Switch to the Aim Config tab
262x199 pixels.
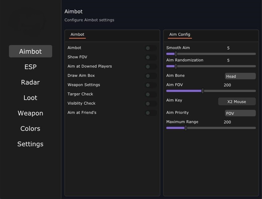[x=180, y=35]
